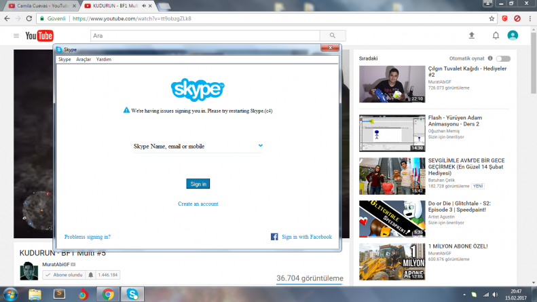Open SEVGİLİMLE AVM'DE BİR GECE thumbnail
The height and width of the screenshot is (302, 537).
(x=392, y=176)
